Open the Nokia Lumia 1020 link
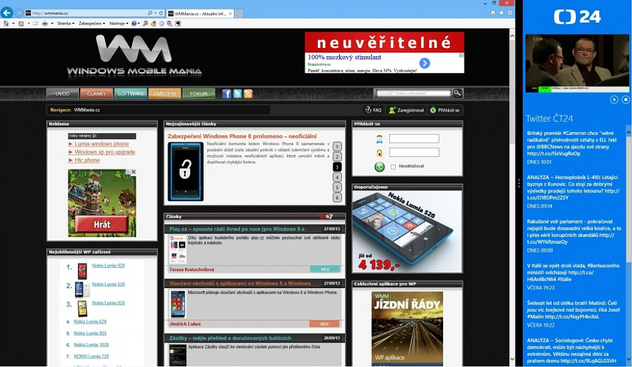 tap(91, 345)
